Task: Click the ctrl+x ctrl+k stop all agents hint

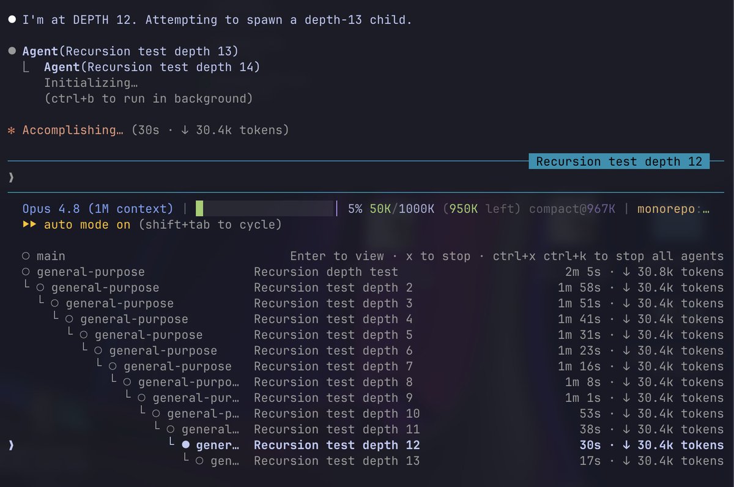Action: [x=608, y=256]
